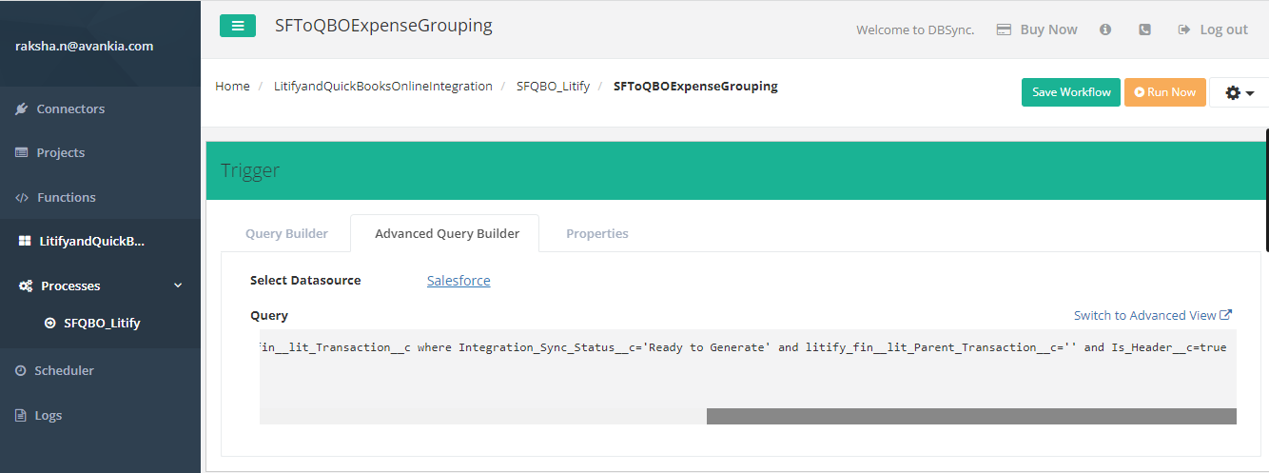1269x473 pixels.
Task: Click the phone contact icon in header
Action: (1144, 30)
